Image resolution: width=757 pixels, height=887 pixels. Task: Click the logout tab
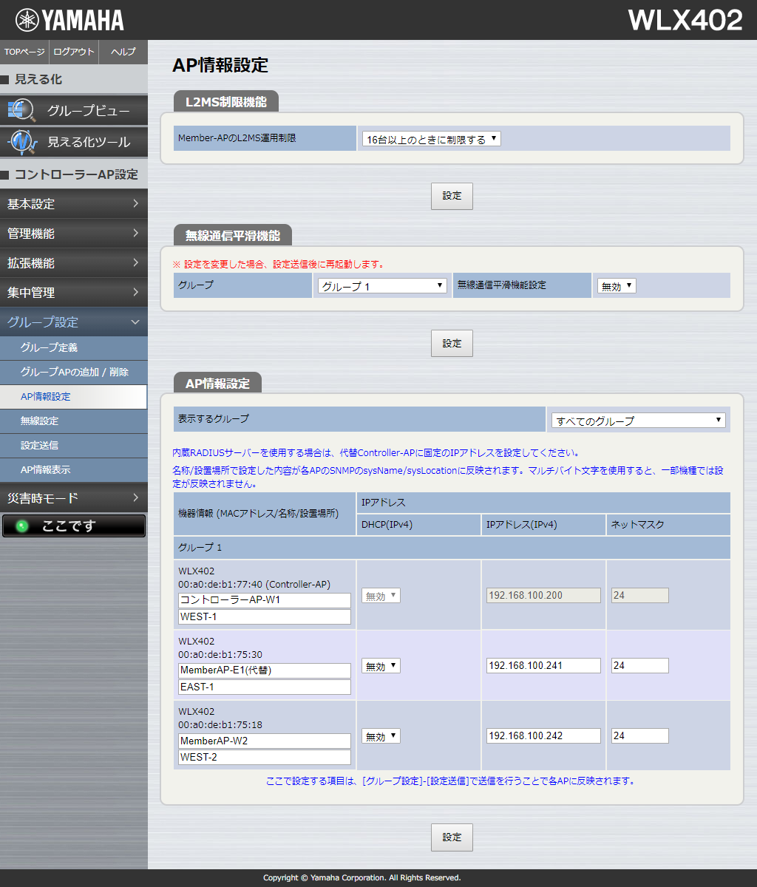tap(74, 52)
